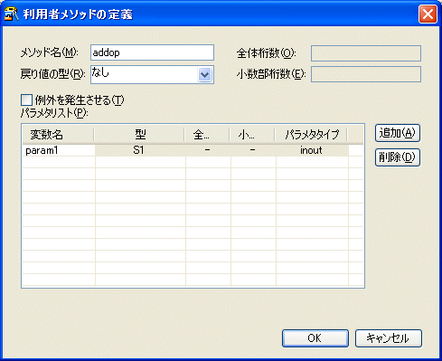This screenshot has width=442, height=361.
Task: Click the dash cell under 小... column
Action: point(253,150)
